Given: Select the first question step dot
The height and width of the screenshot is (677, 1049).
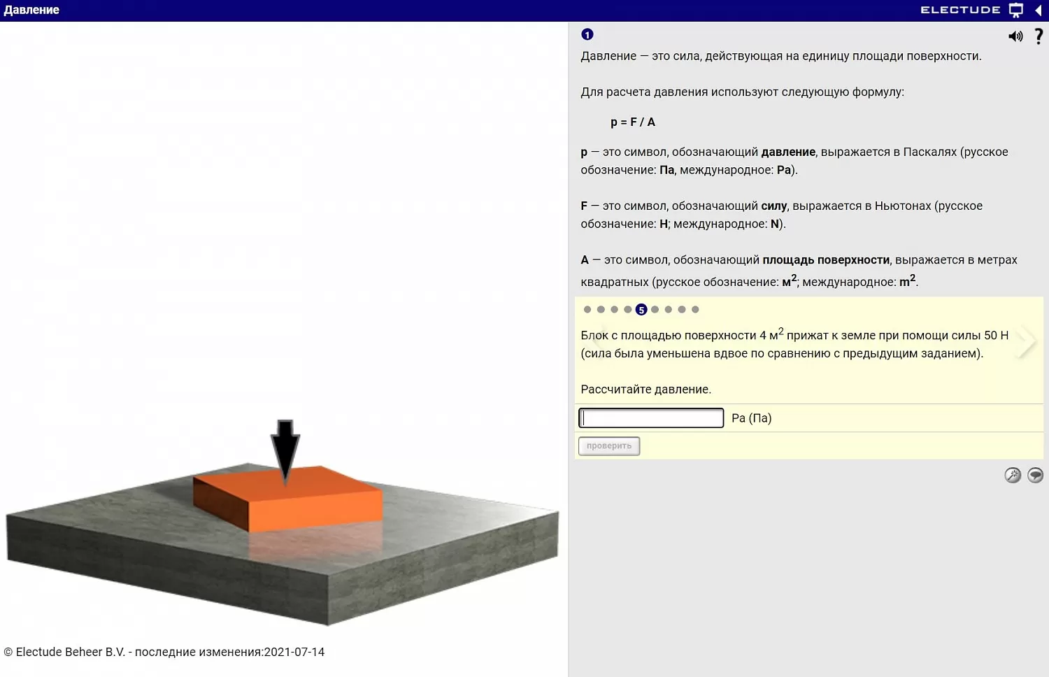Looking at the screenshot, I should [587, 310].
